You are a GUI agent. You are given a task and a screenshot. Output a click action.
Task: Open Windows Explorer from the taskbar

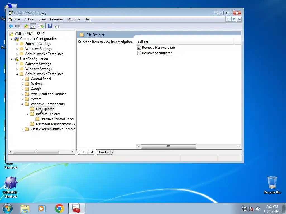25,208
